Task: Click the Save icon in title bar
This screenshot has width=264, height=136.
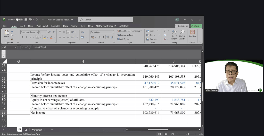Action: [26, 20]
